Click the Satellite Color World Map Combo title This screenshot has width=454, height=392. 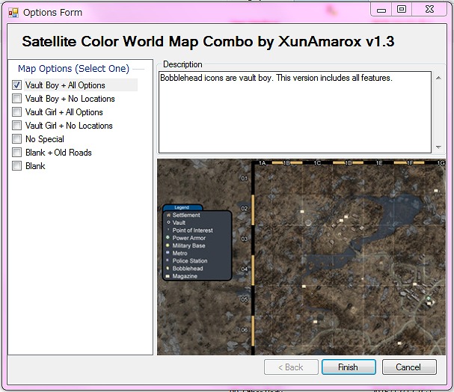pos(208,41)
